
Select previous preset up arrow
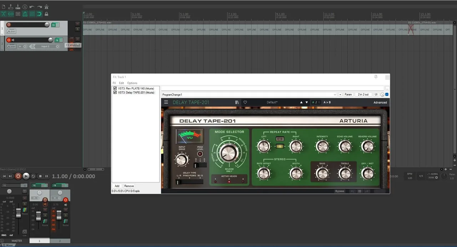(301, 102)
